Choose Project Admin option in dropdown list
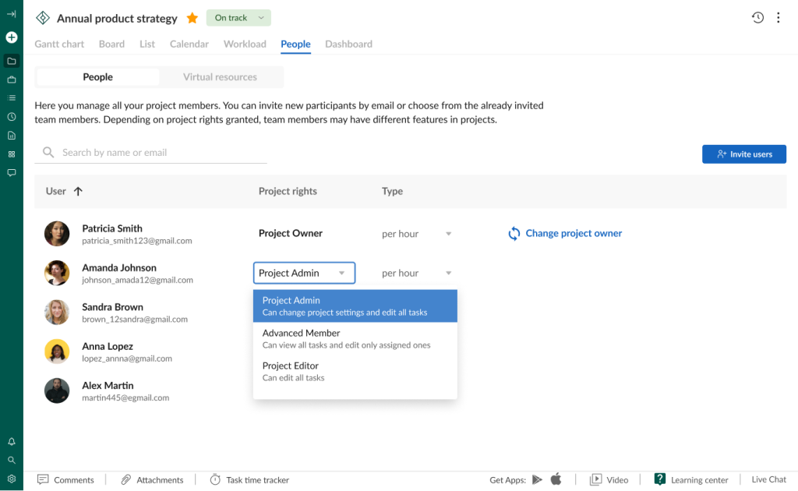Screen dimensions: 798x491 (x=355, y=306)
